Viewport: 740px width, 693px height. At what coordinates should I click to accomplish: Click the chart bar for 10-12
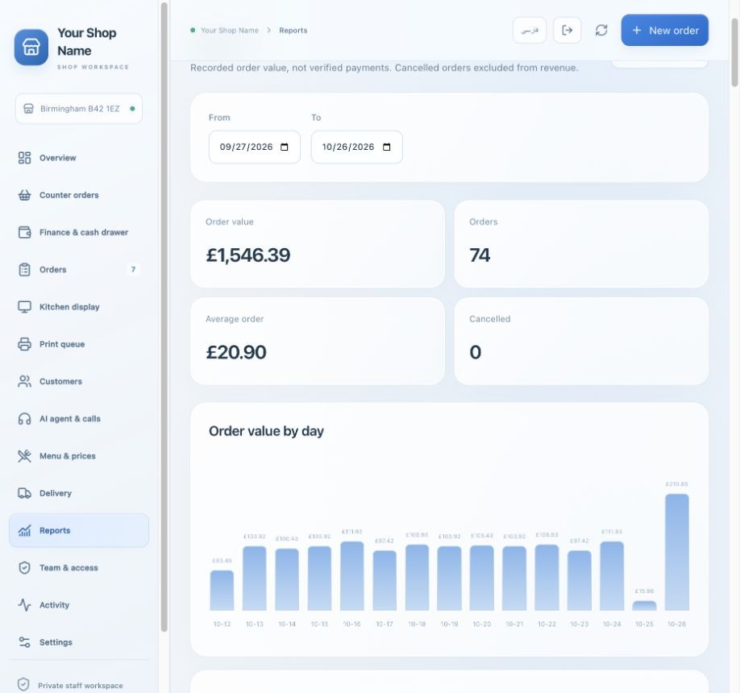click(x=222, y=590)
